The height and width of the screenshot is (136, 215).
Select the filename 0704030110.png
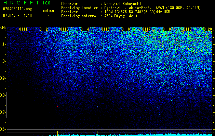coord(17,9)
